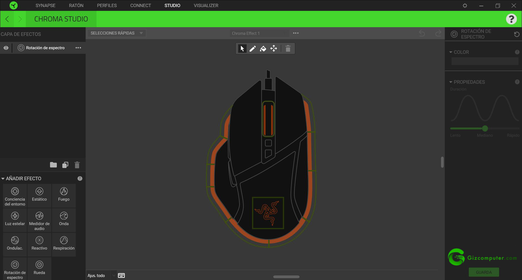Switch to the VISUALIZER tab
Viewport: 522px width, 280px height.
click(206, 5)
